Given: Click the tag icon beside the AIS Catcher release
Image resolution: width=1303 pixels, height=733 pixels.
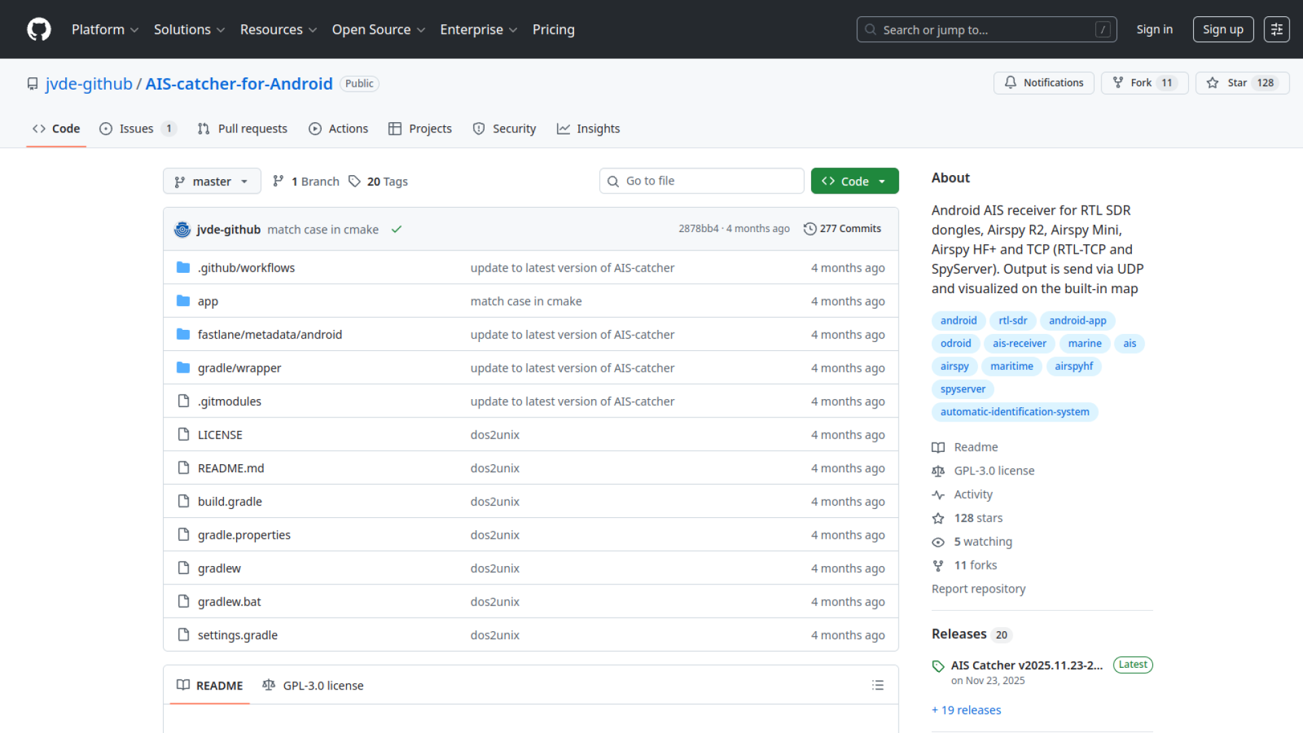Looking at the screenshot, I should (x=938, y=666).
